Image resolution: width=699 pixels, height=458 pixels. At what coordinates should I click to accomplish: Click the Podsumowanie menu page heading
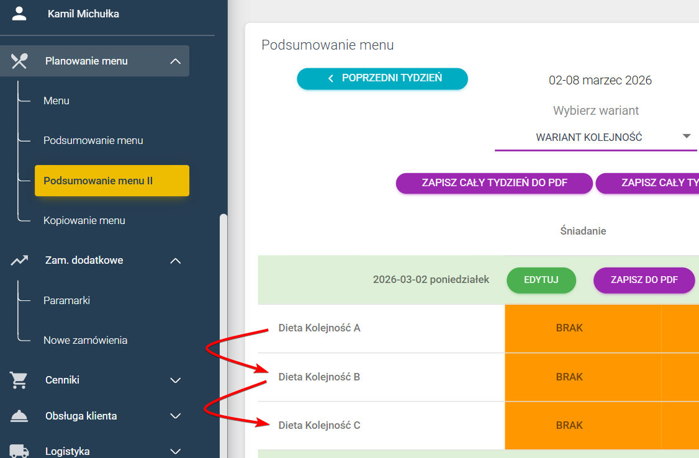(x=328, y=45)
